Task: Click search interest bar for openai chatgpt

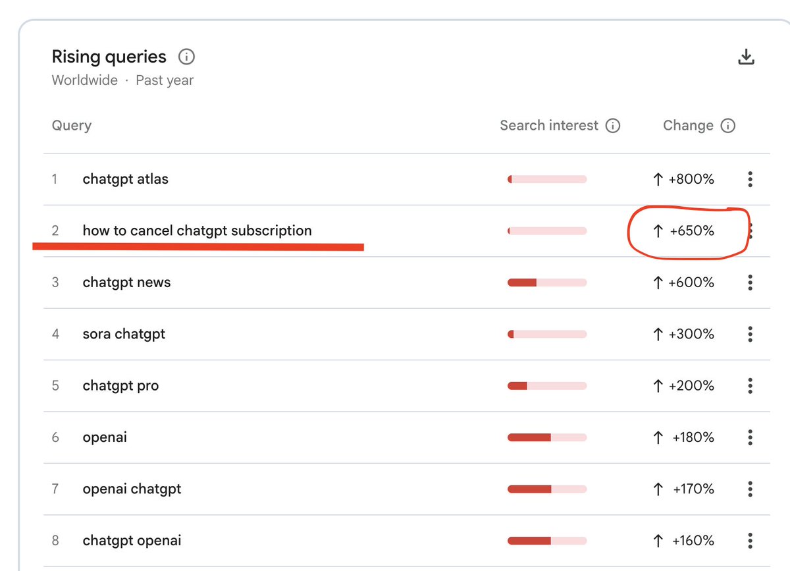Action: coord(547,489)
